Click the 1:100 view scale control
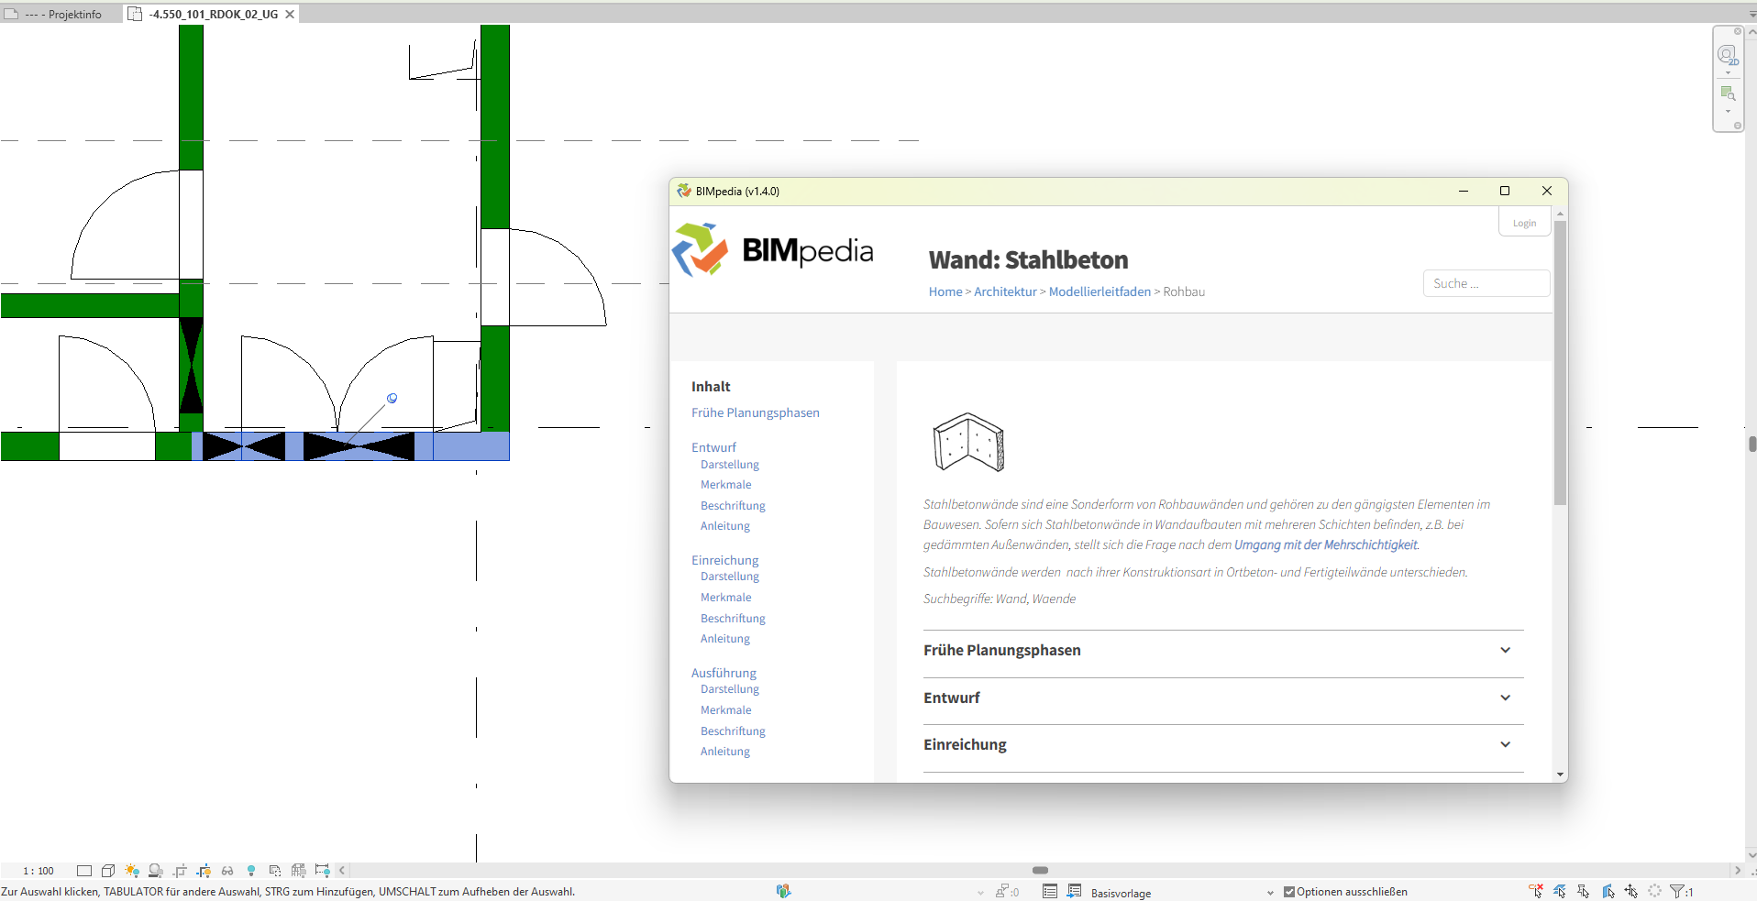1757x901 pixels. tap(37, 871)
